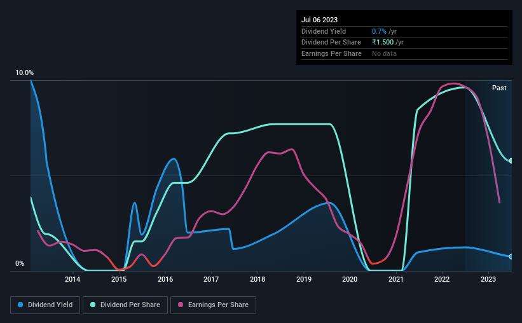Image resolution: width=522 pixels, height=323 pixels.
Task: Toggle the Dividend Yield legend button
Action: click(45, 305)
